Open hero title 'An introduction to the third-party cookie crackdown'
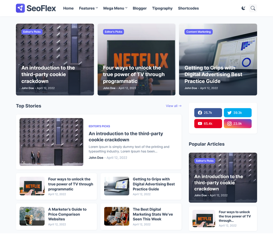Screen dimensions: 273x234 48,74
